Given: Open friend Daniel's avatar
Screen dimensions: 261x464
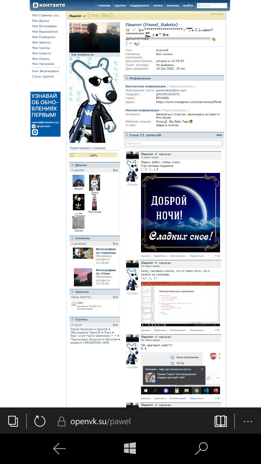Looking at the screenshot, I should tap(78, 223).
